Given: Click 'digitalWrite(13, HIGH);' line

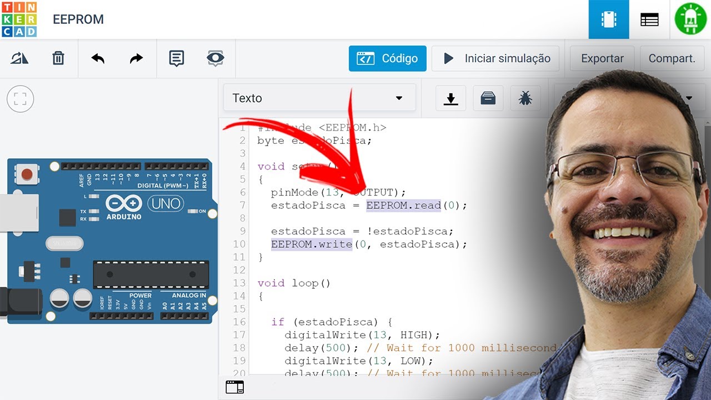Looking at the screenshot, I should pos(362,335).
